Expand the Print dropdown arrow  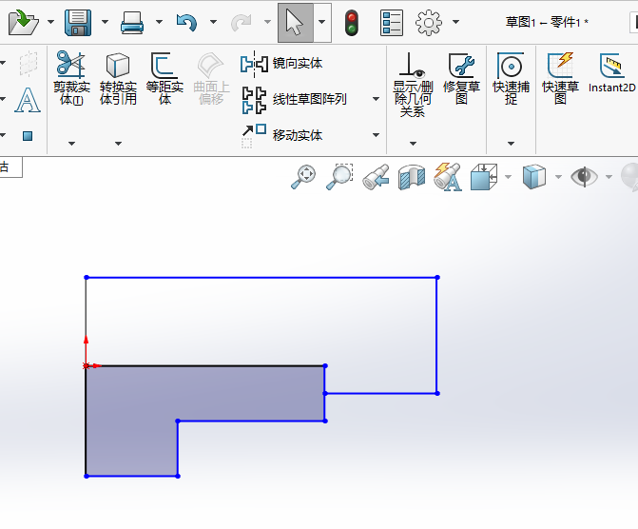click(159, 22)
